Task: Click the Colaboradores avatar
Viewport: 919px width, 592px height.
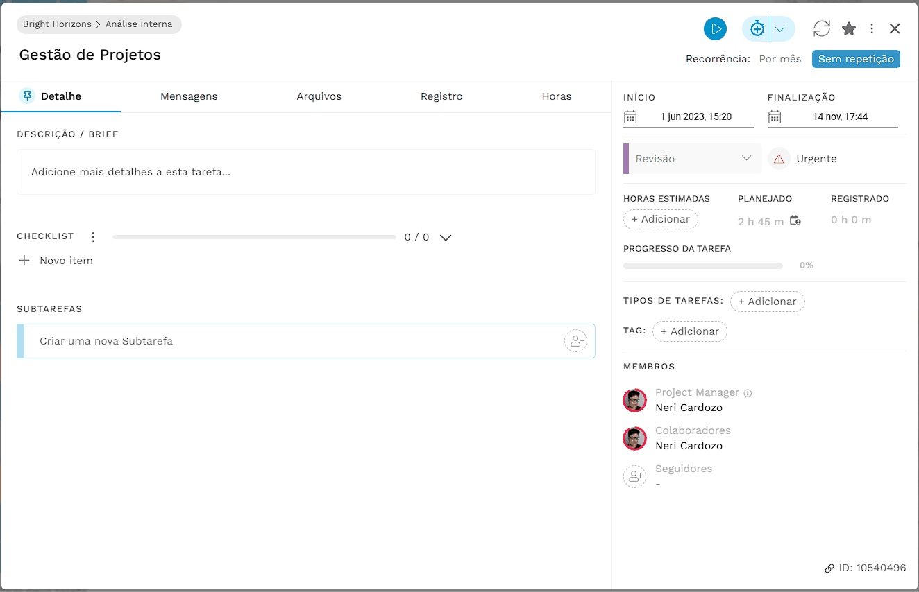Action: (634, 438)
